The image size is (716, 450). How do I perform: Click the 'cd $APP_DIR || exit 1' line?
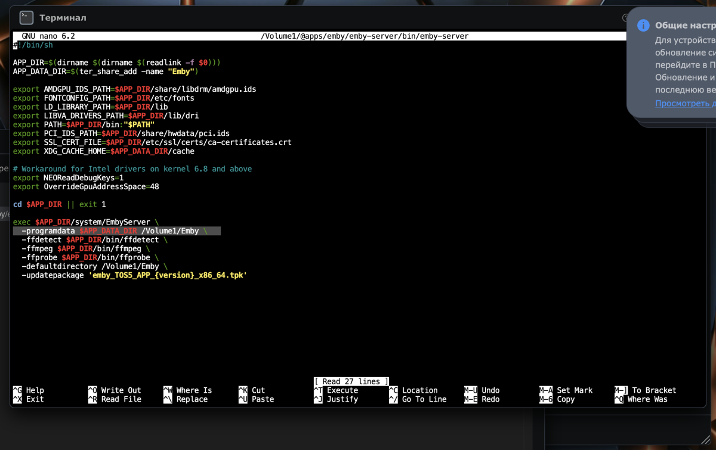coord(59,205)
